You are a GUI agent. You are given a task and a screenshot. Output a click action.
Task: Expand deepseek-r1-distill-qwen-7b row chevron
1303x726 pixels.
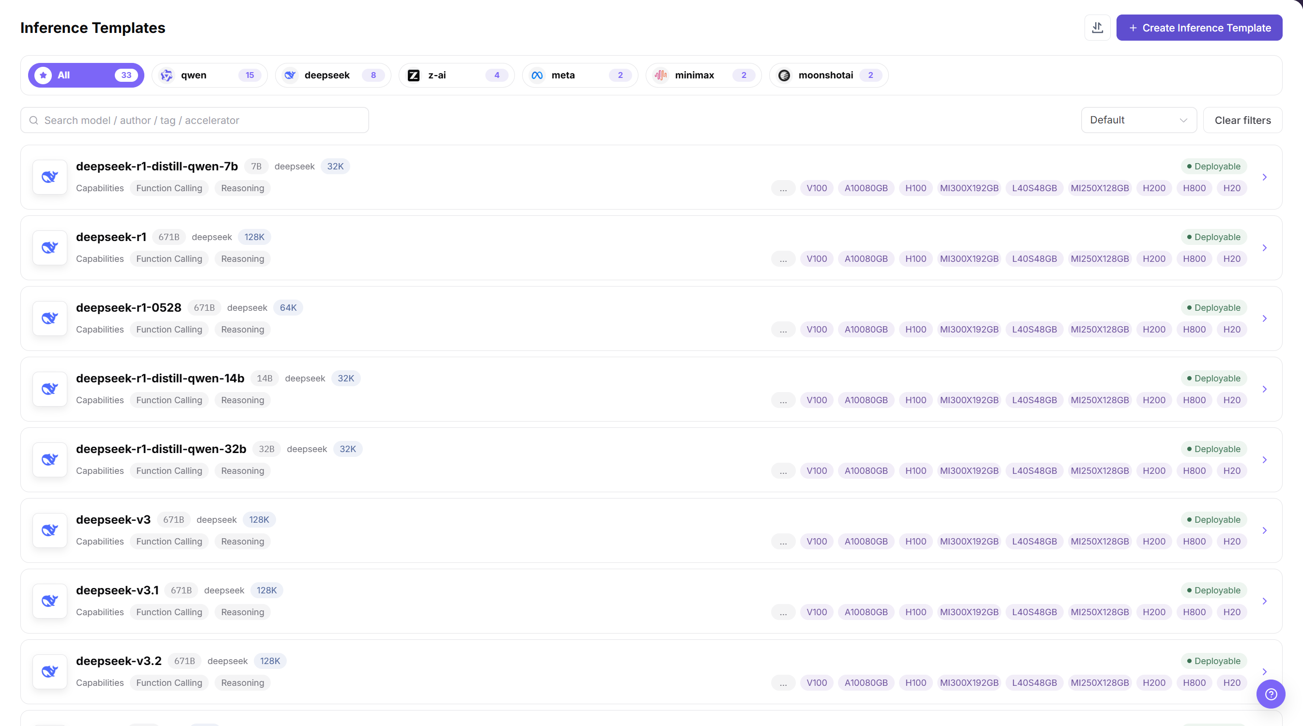pyautogui.click(x=1264, y=177)
